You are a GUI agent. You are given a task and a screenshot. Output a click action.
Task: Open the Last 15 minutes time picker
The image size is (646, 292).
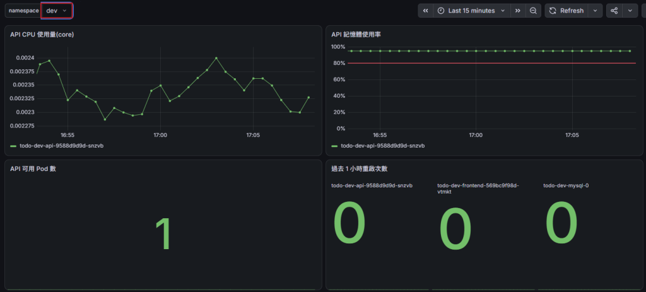point(472,11)
